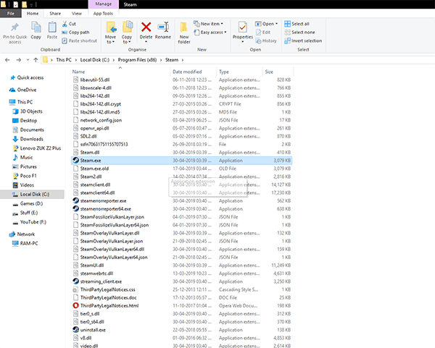The image size is (435, 348).
Task: Click Local Disk (C:) in address bar
Action: tap(94, 60)
